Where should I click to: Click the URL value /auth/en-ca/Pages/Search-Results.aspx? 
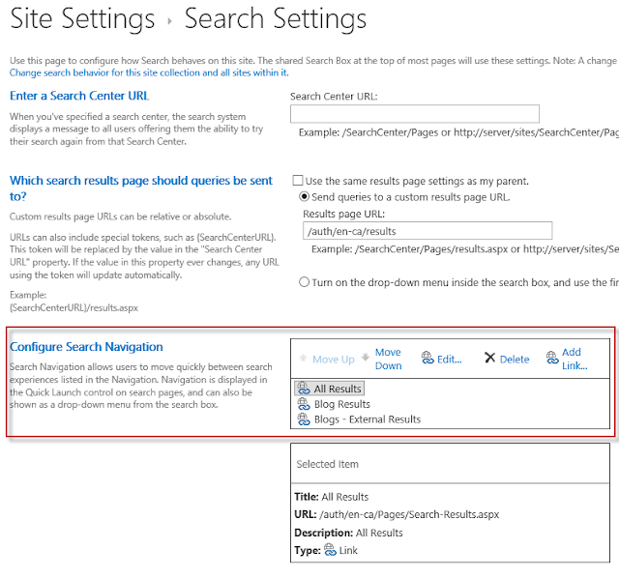coord(409,514)
